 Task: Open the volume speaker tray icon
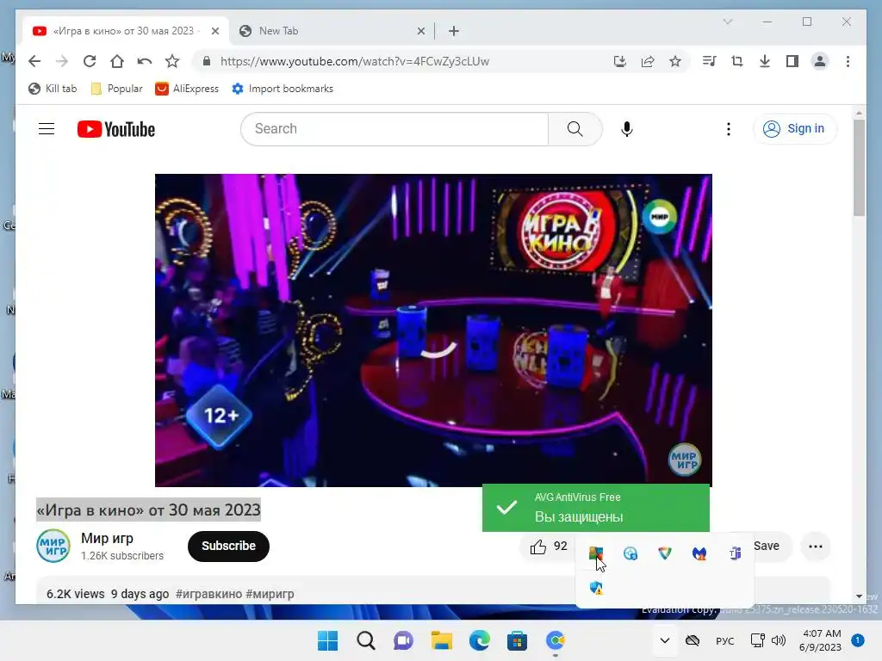click(x=779, y=640)
